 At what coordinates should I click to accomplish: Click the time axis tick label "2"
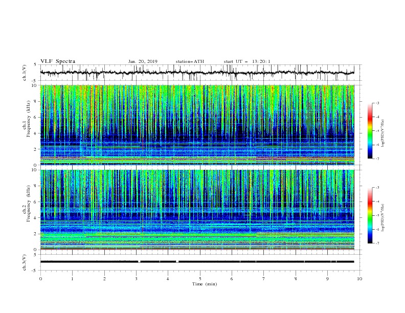pos(104,279)
